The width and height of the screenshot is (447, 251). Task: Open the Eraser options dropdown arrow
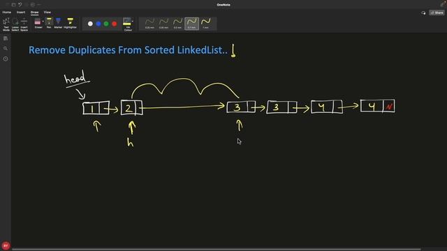(43, 22)
